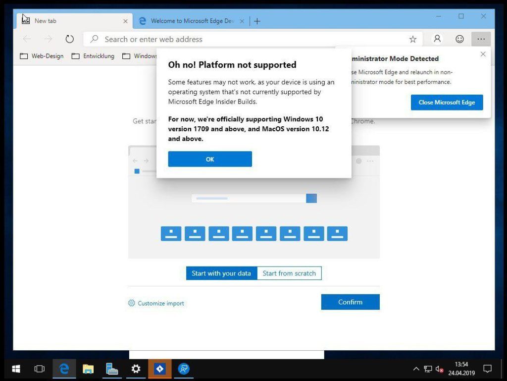
Task: Click the refresh page icon
Action: [x=69, y=39]
